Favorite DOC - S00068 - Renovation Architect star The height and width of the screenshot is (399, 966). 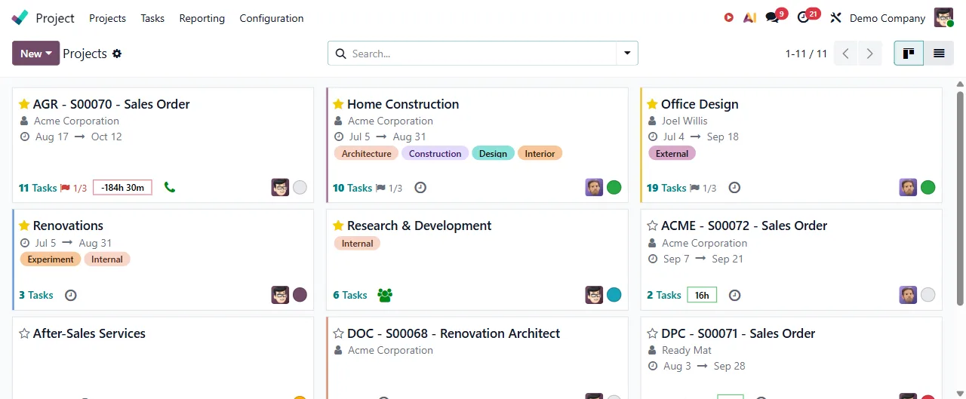tap(338, 333)
